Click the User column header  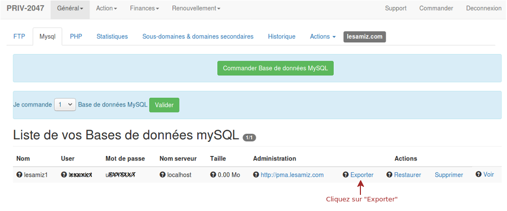point(68,159)
